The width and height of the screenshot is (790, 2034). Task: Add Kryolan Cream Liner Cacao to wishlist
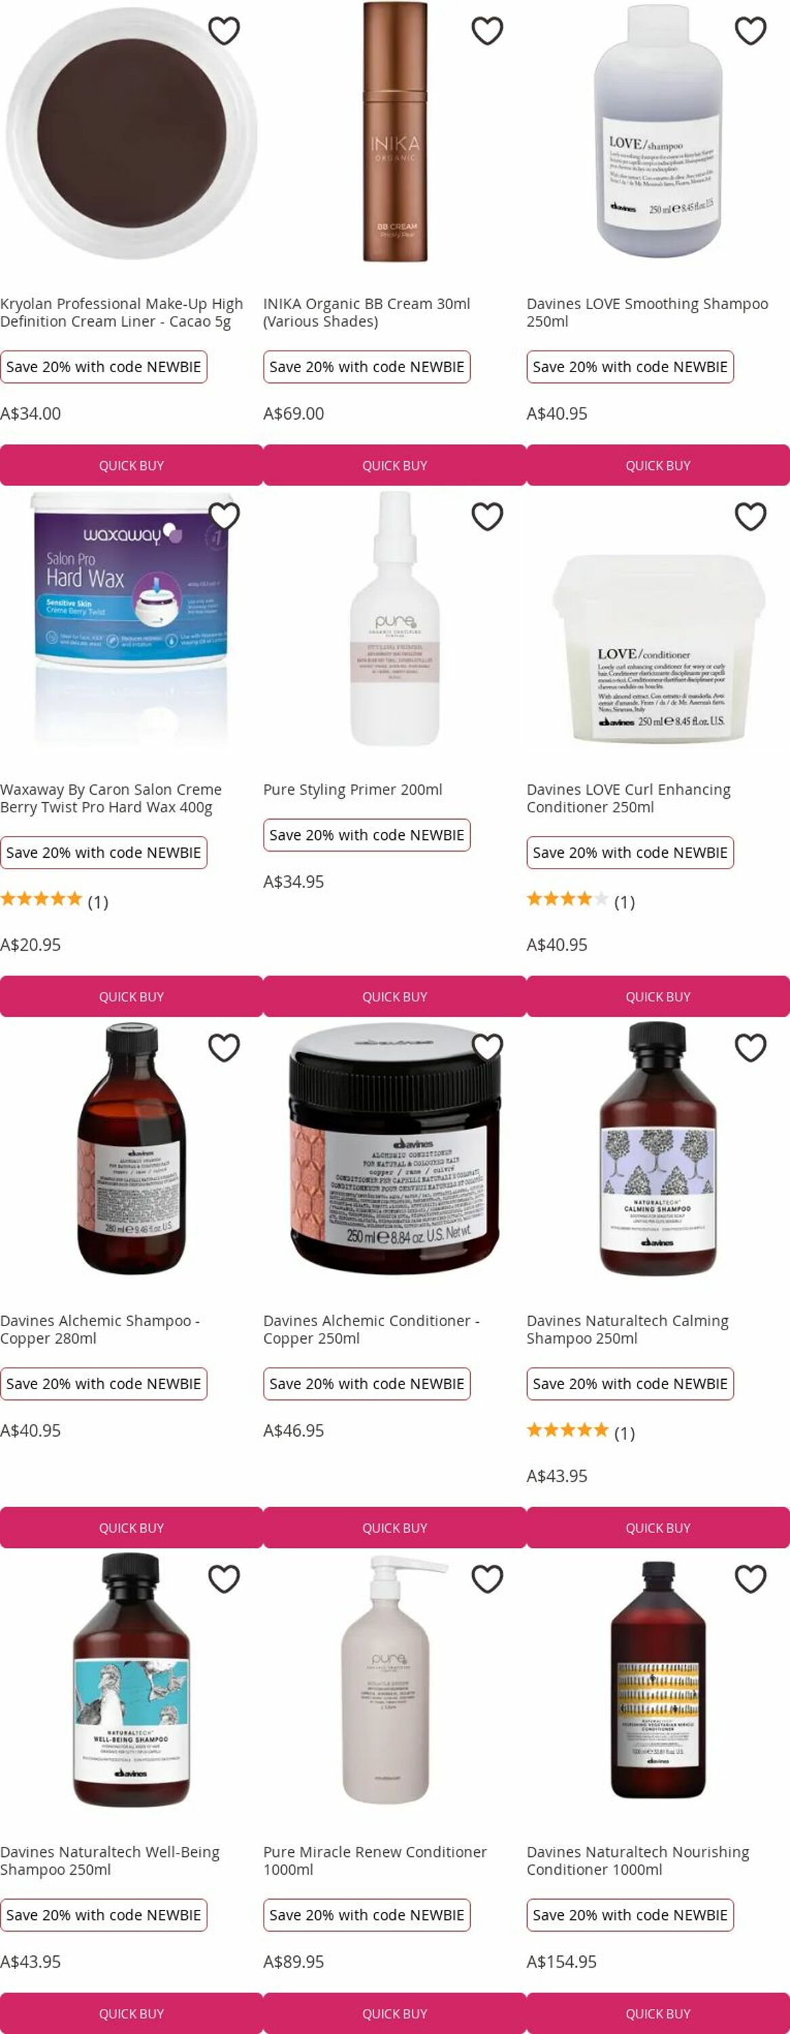tap(224, 31)
